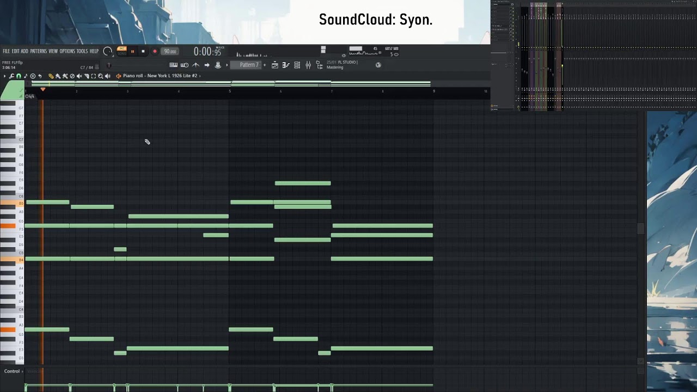Click the 6857 MB memory readout
697x392 pixels.
[x=392, y=48]
